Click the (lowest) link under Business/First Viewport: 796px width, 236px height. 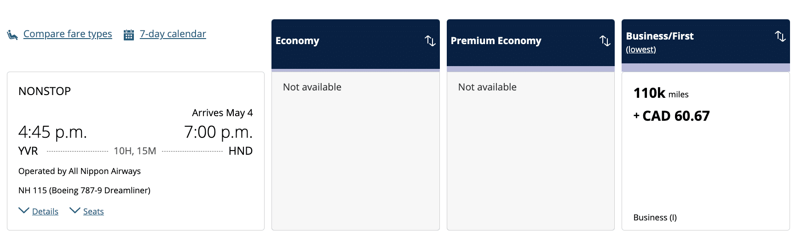click(x=640, y=50)
